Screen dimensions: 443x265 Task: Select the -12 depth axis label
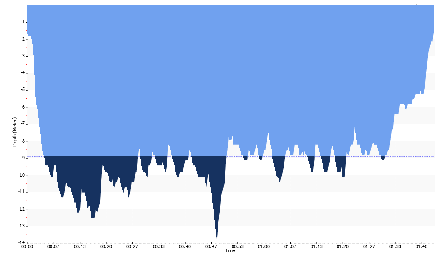22,209
